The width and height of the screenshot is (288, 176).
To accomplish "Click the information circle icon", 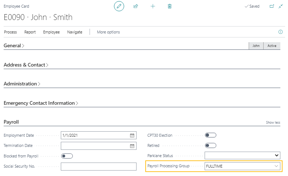I will 280,32.
